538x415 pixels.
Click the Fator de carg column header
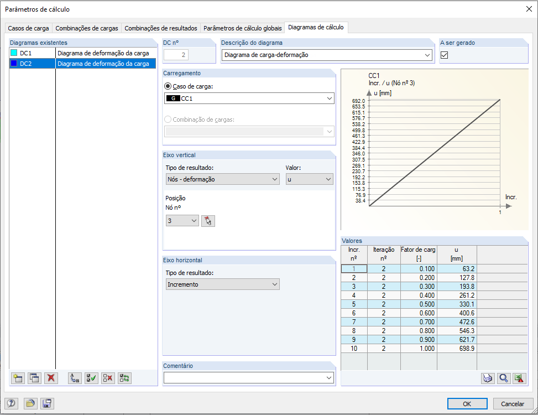point(419,255)
